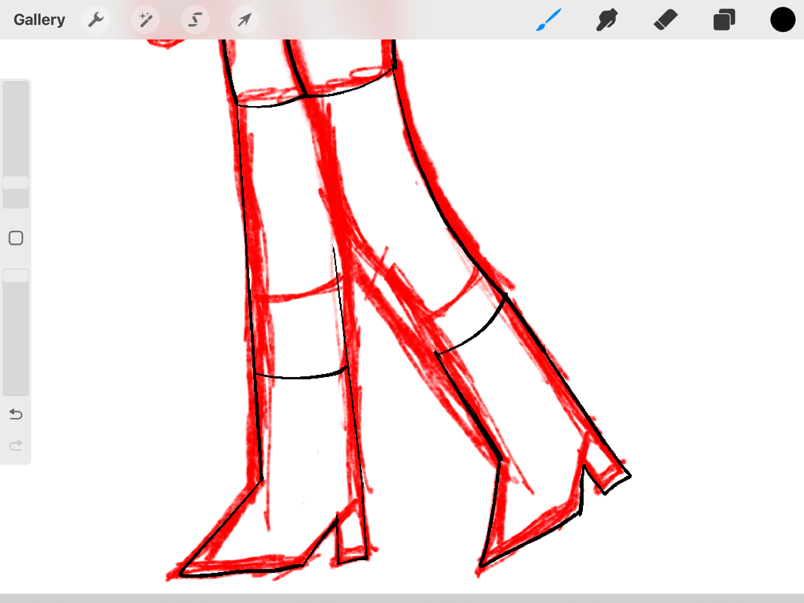Select the Eraser tool
Viewport: 804px width, 603px height.
click(666, 19)
